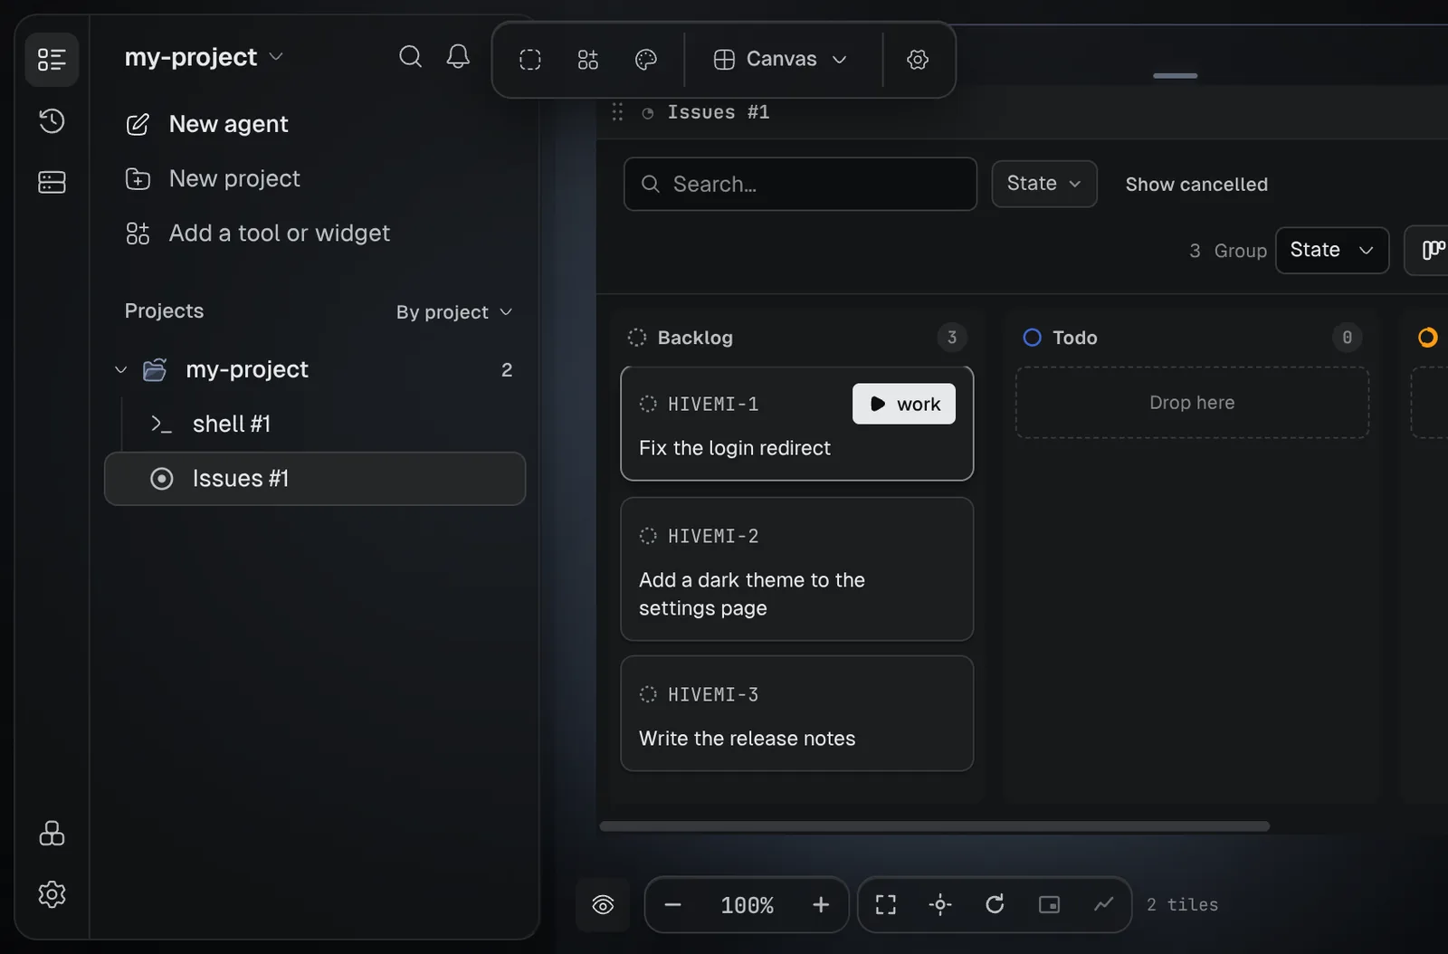The image size is (1448, 954).
Task: Select the theme palette icon in canvas toolbar
Action: point(645,60)
